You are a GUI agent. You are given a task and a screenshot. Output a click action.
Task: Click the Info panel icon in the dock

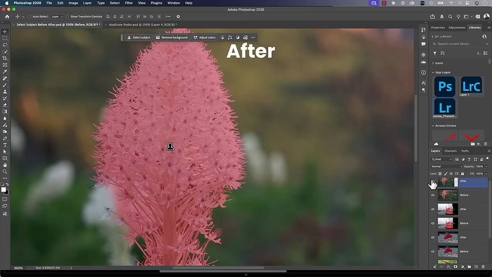click(424, 73)
